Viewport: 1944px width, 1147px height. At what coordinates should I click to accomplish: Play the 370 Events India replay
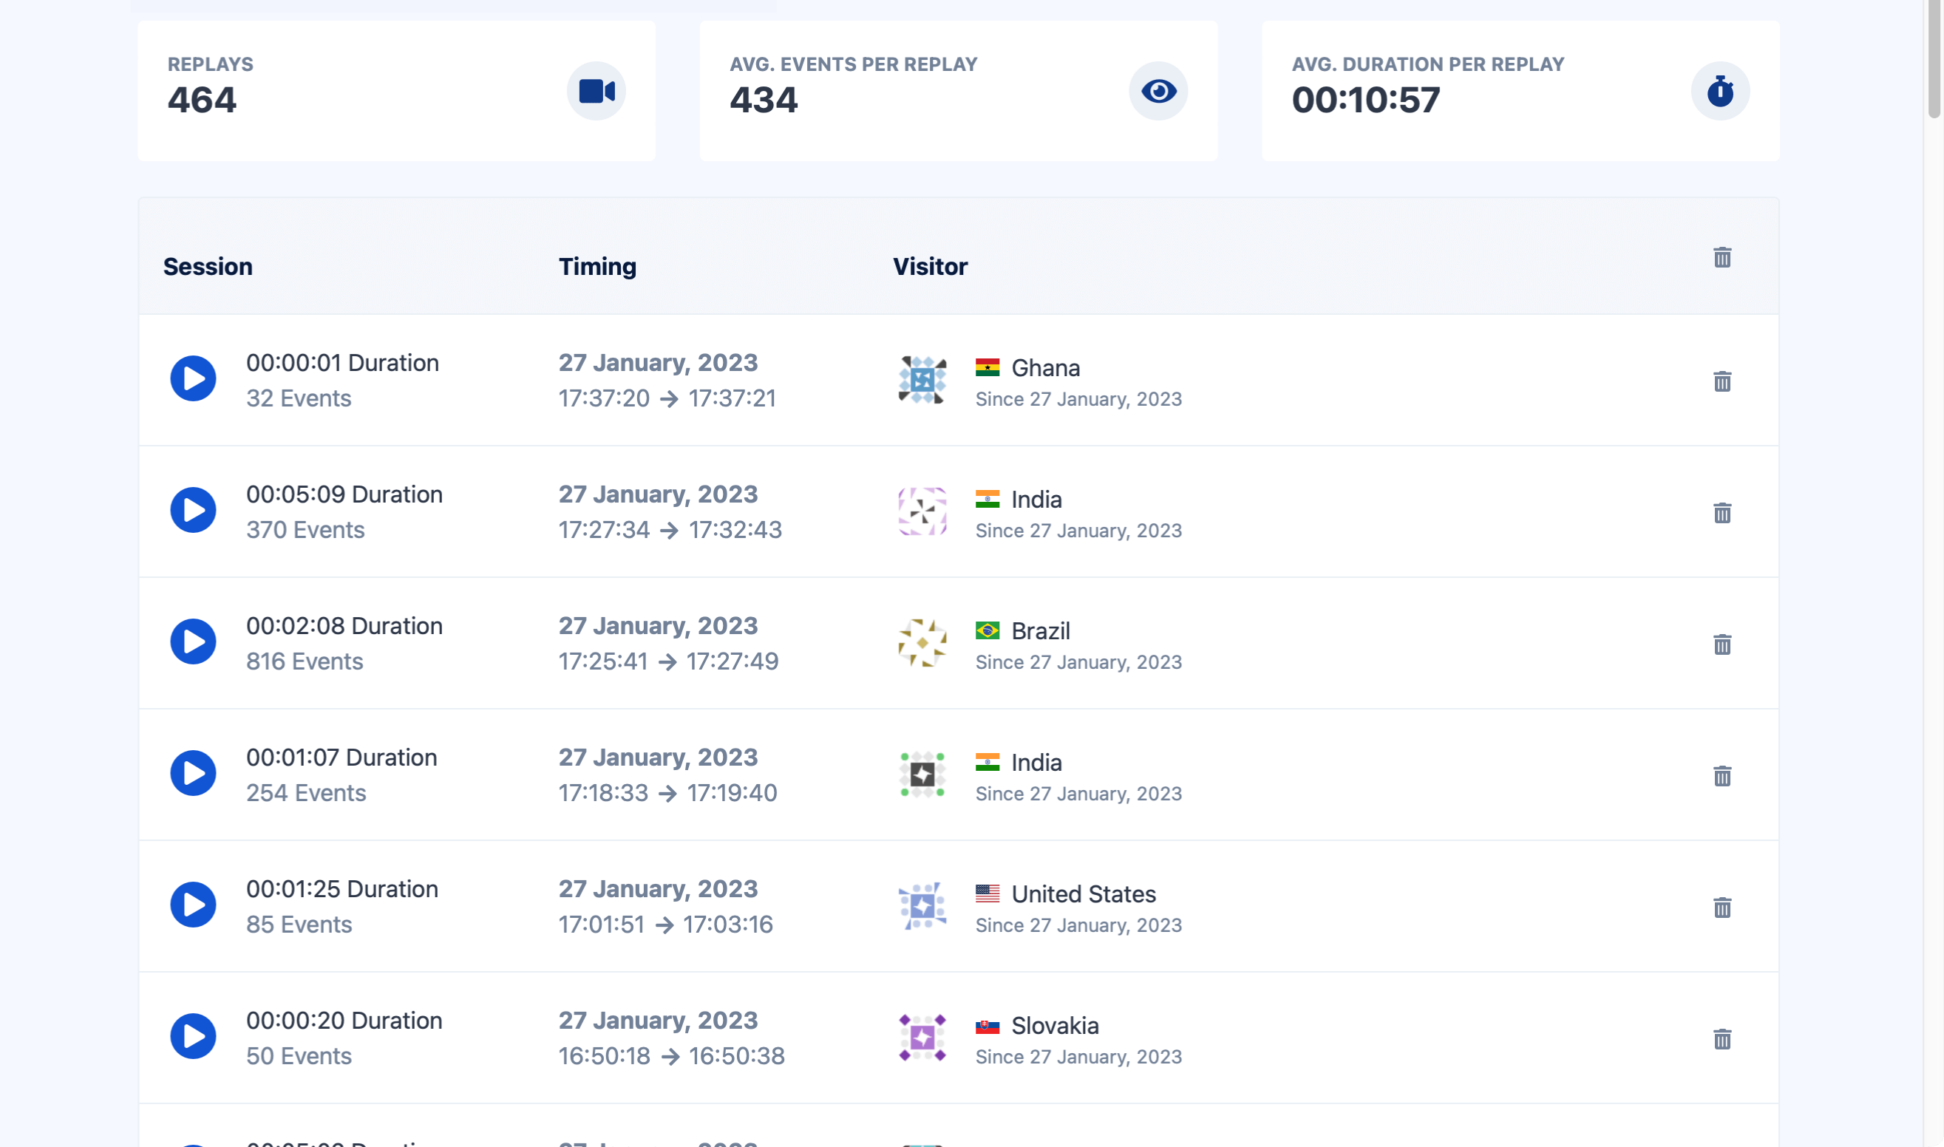[193, 510]
